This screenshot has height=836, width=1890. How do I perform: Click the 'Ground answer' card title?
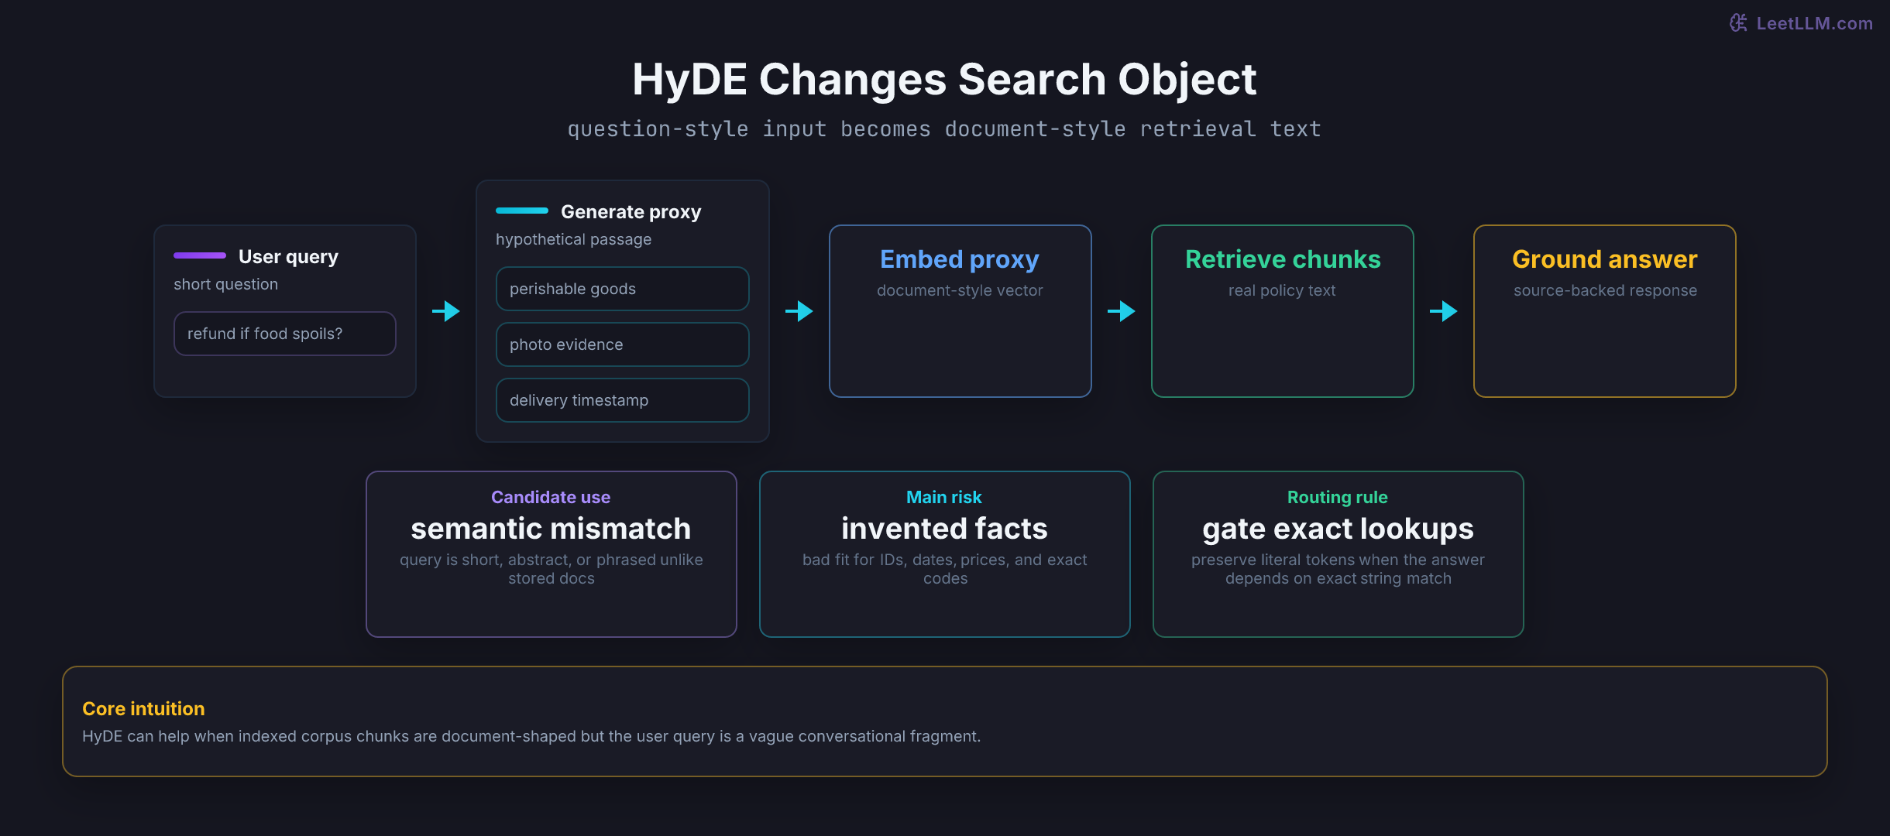click(x=1605, y=259)
